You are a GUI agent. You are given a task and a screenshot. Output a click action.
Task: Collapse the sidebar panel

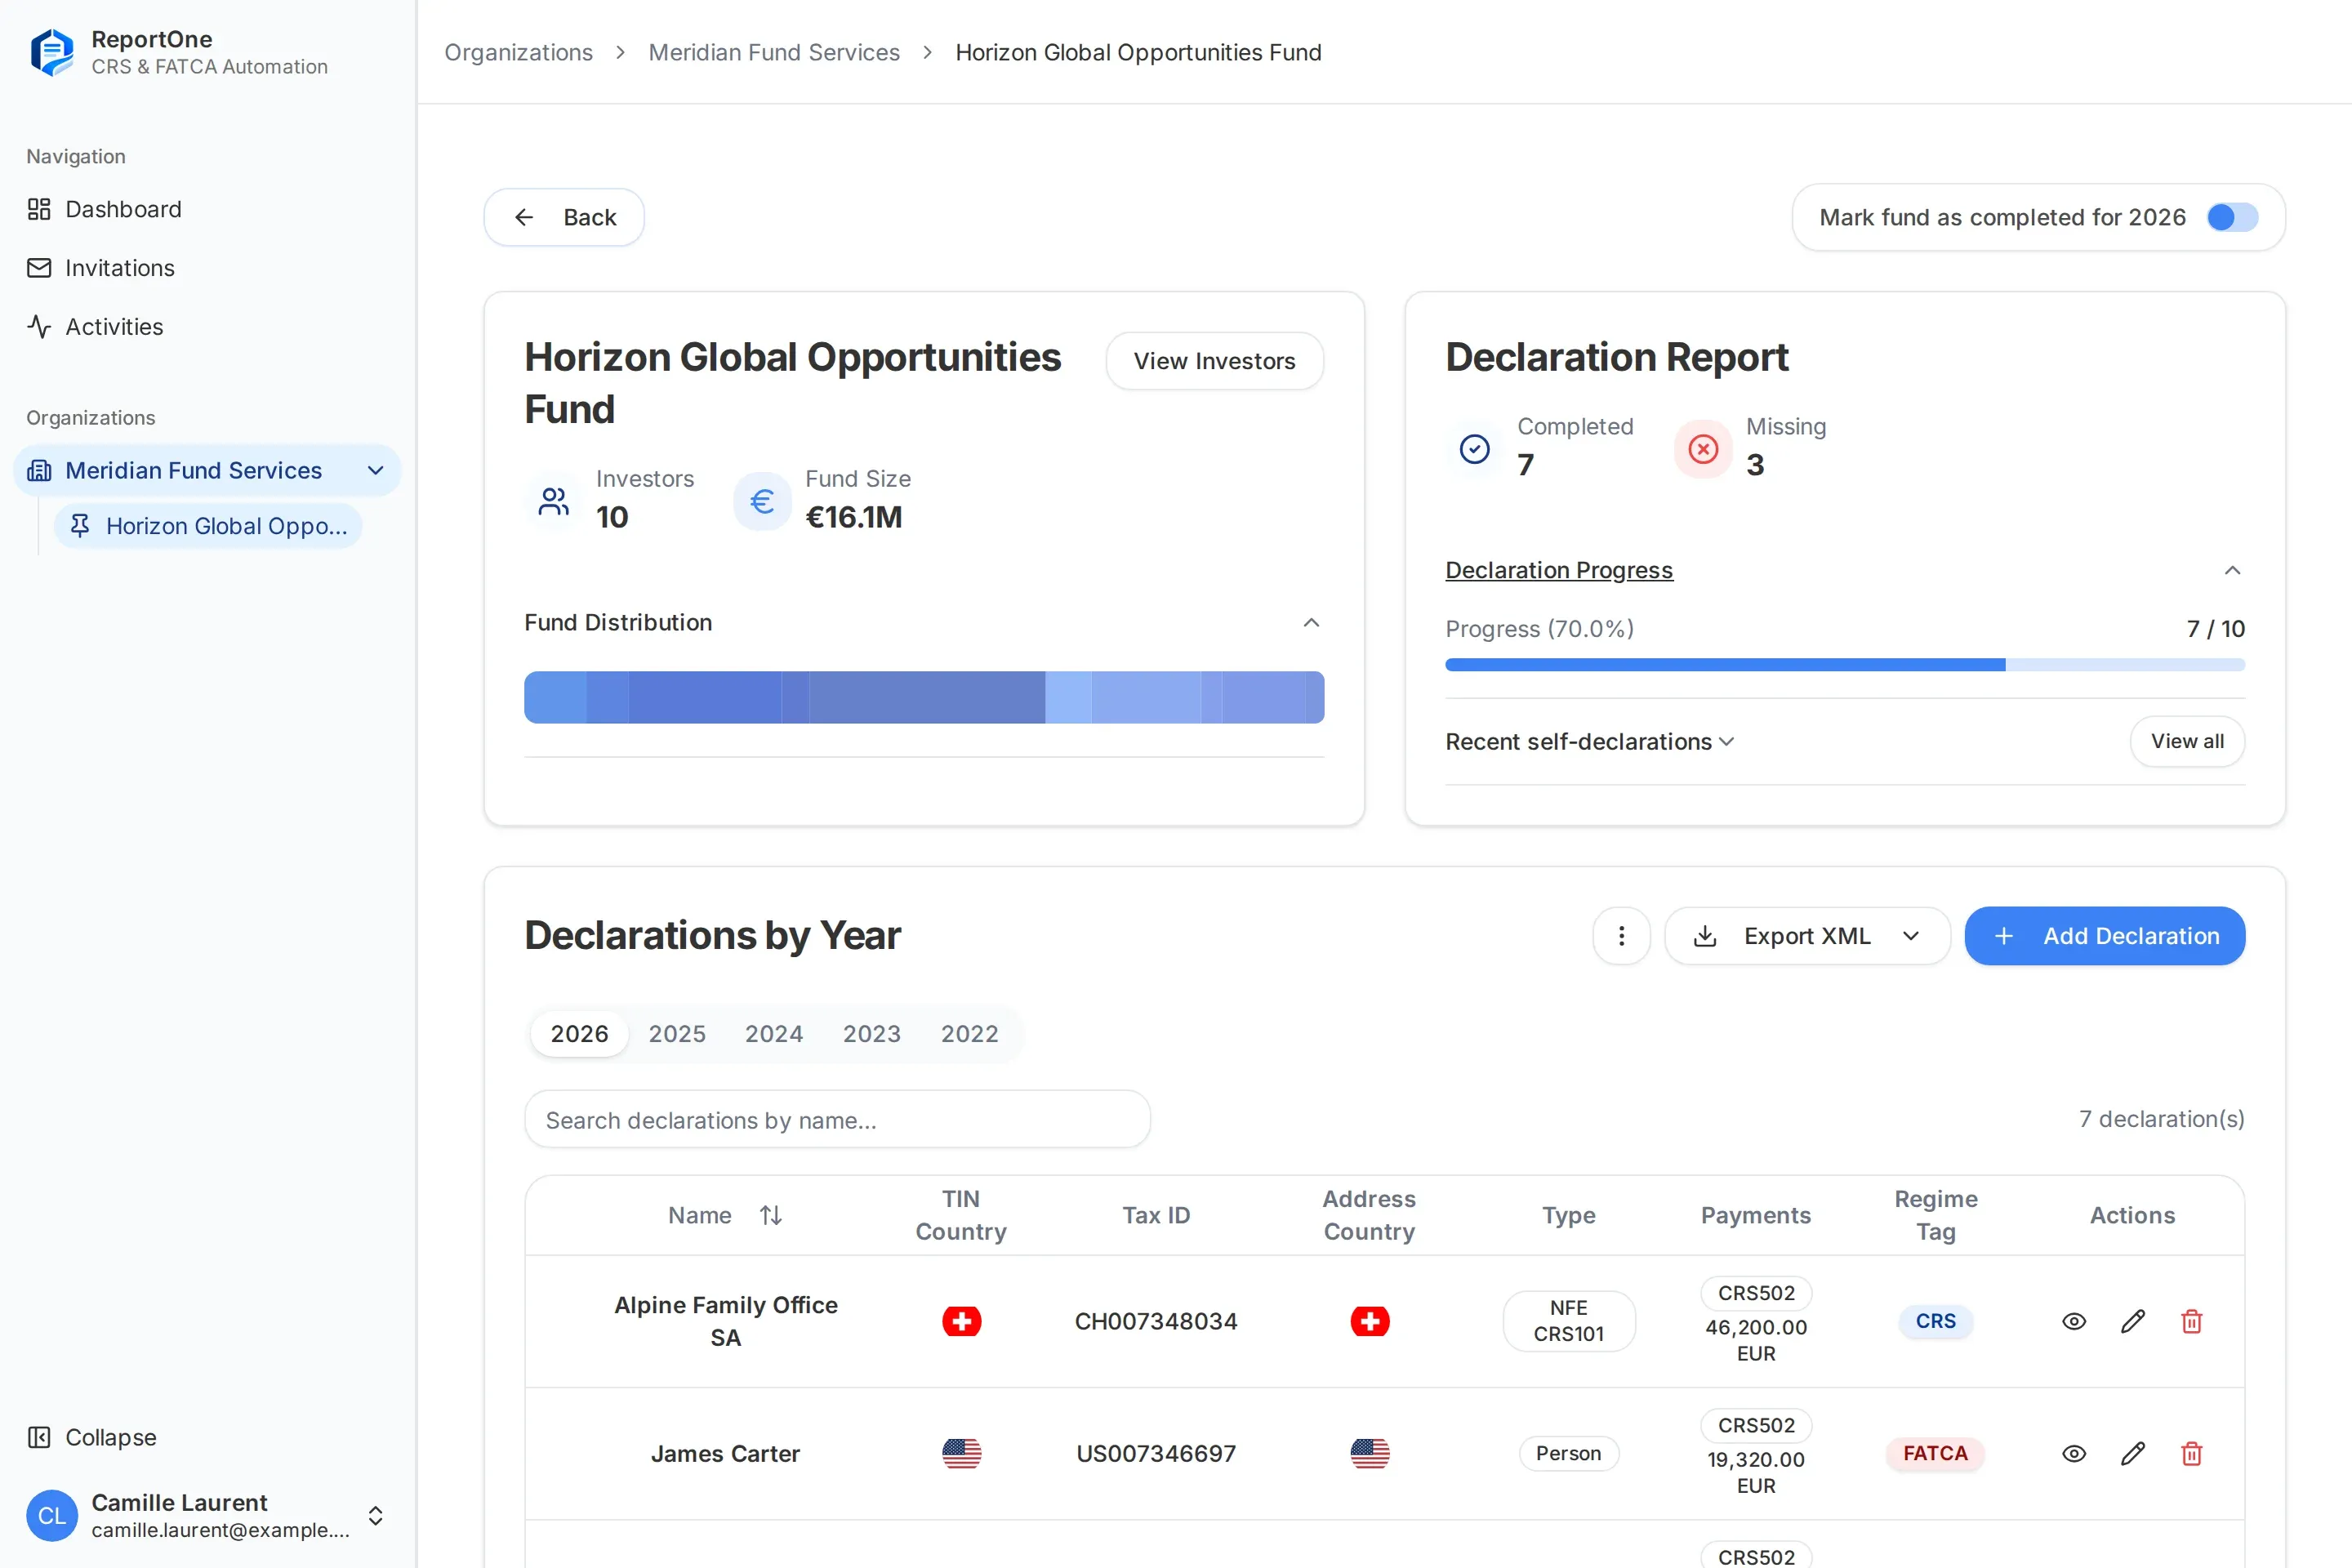91,1437
